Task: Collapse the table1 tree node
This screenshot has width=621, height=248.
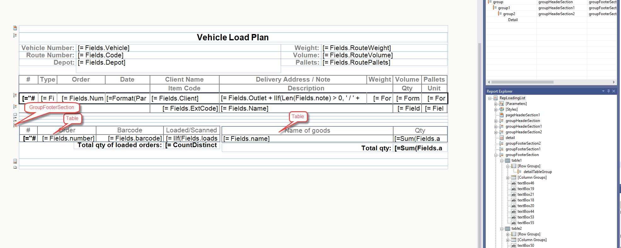Action: click(502, 160)
